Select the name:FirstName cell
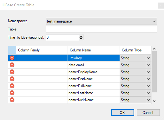The image size is (164, 120). point(94,79)
